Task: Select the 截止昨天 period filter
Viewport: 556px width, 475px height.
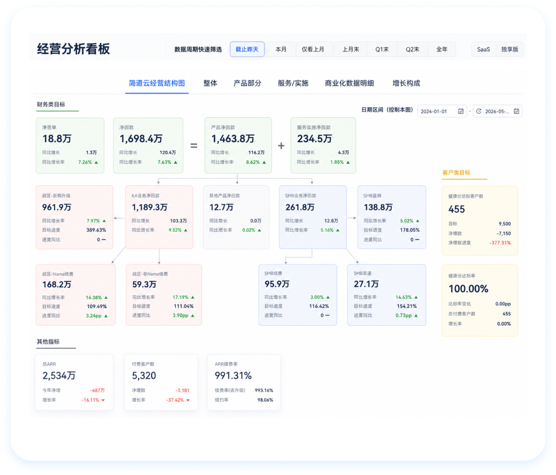Action: click(x=247, y=49)
